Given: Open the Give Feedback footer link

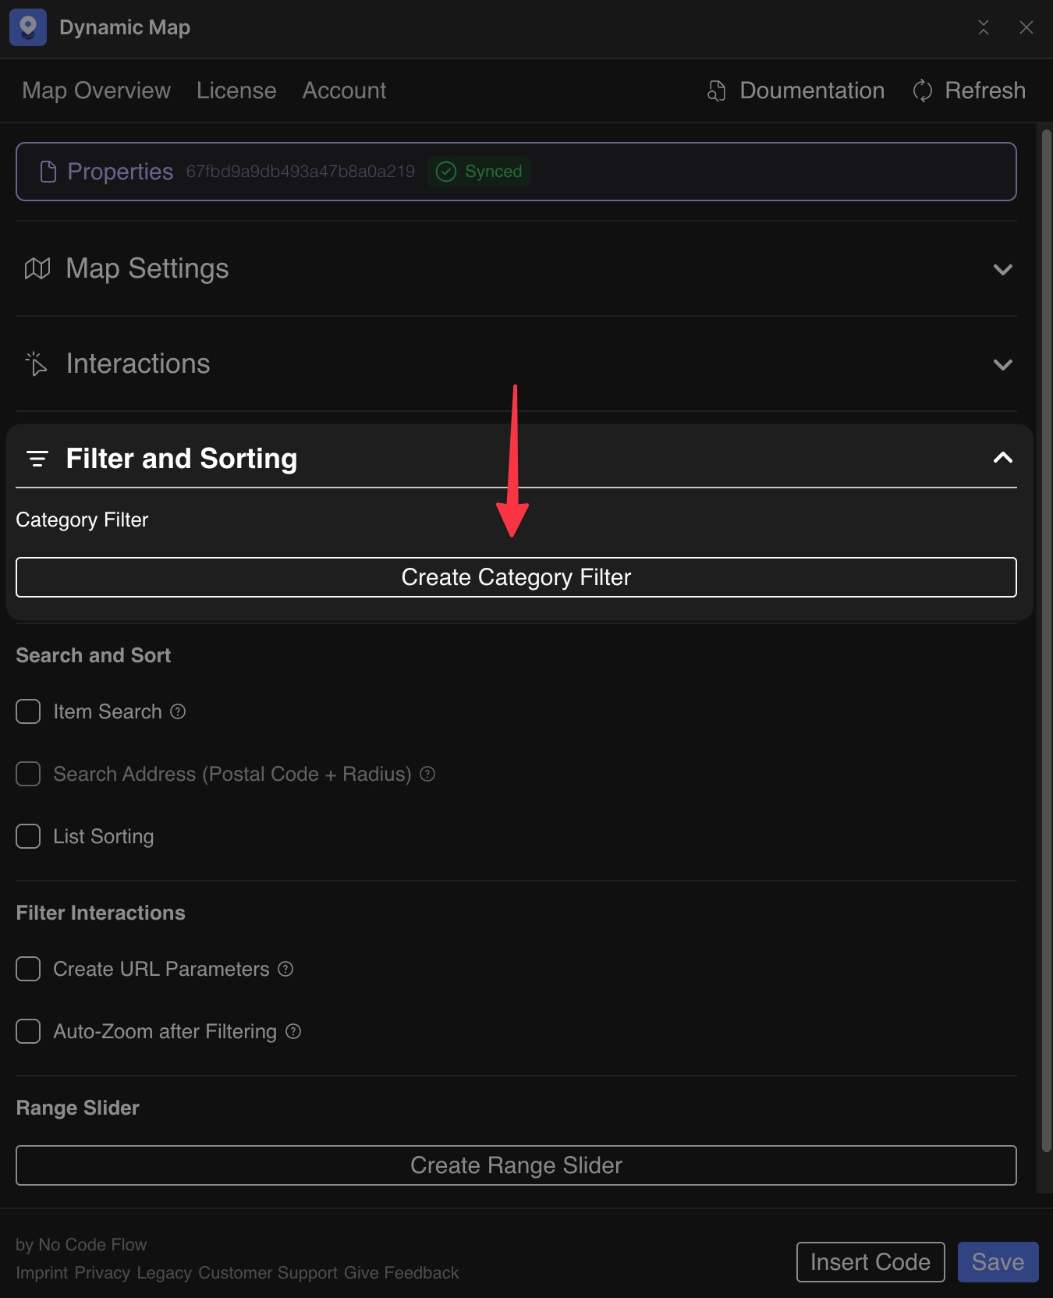Looking at the screenshot, I should 401,1273.
